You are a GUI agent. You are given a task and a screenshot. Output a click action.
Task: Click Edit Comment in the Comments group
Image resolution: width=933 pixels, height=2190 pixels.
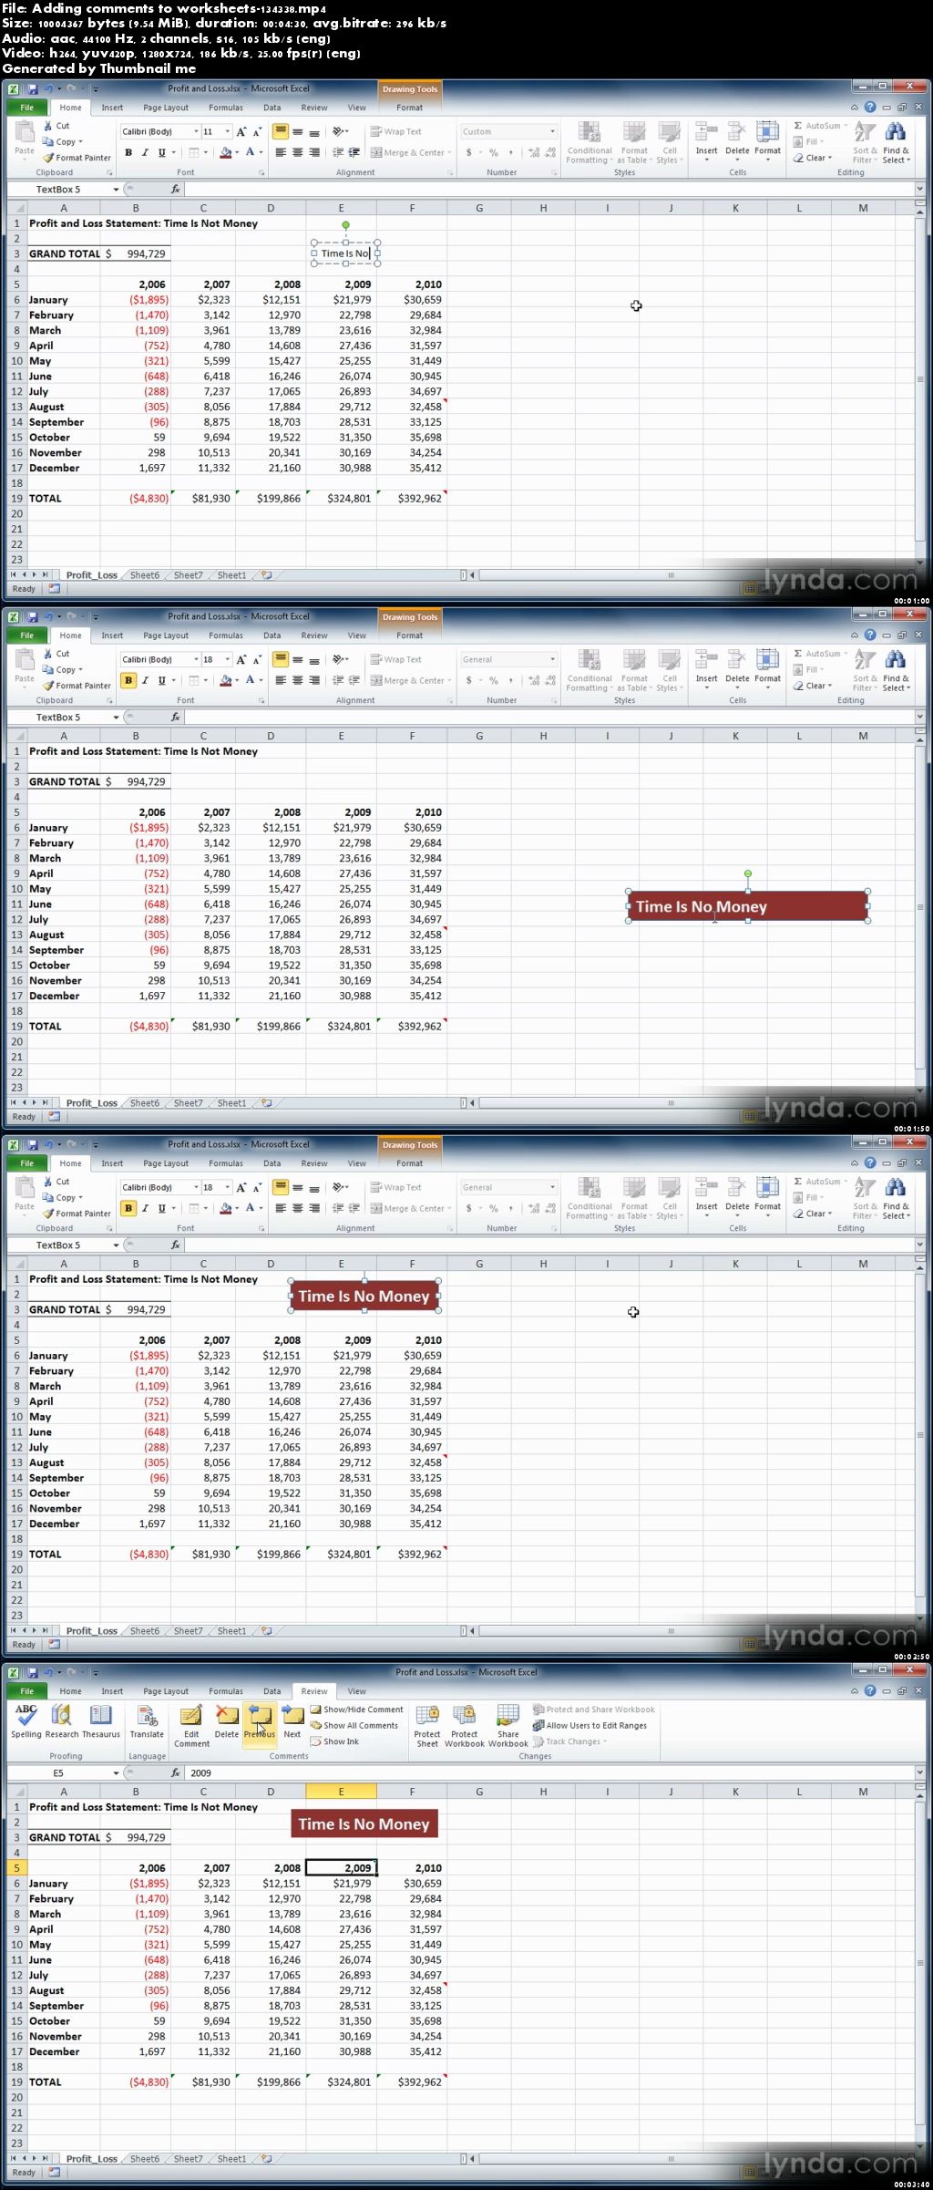coord(191,1726)
